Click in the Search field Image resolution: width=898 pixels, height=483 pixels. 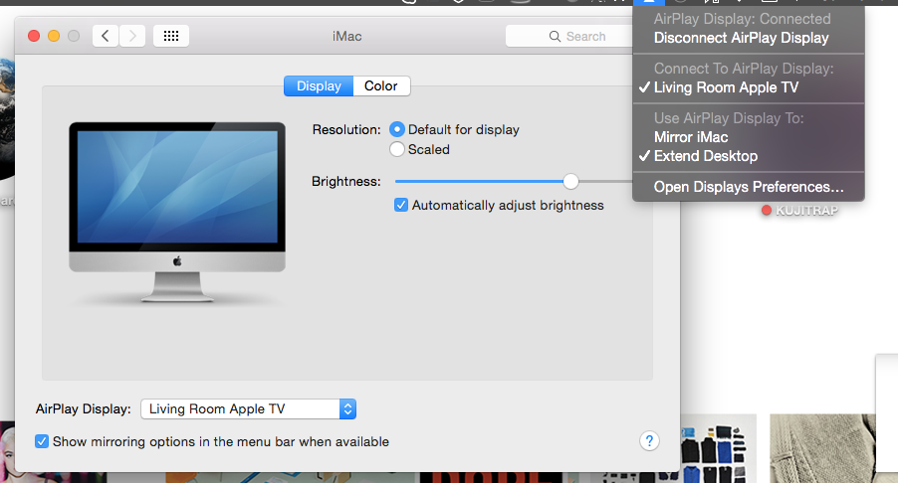(x=569, y=36)
